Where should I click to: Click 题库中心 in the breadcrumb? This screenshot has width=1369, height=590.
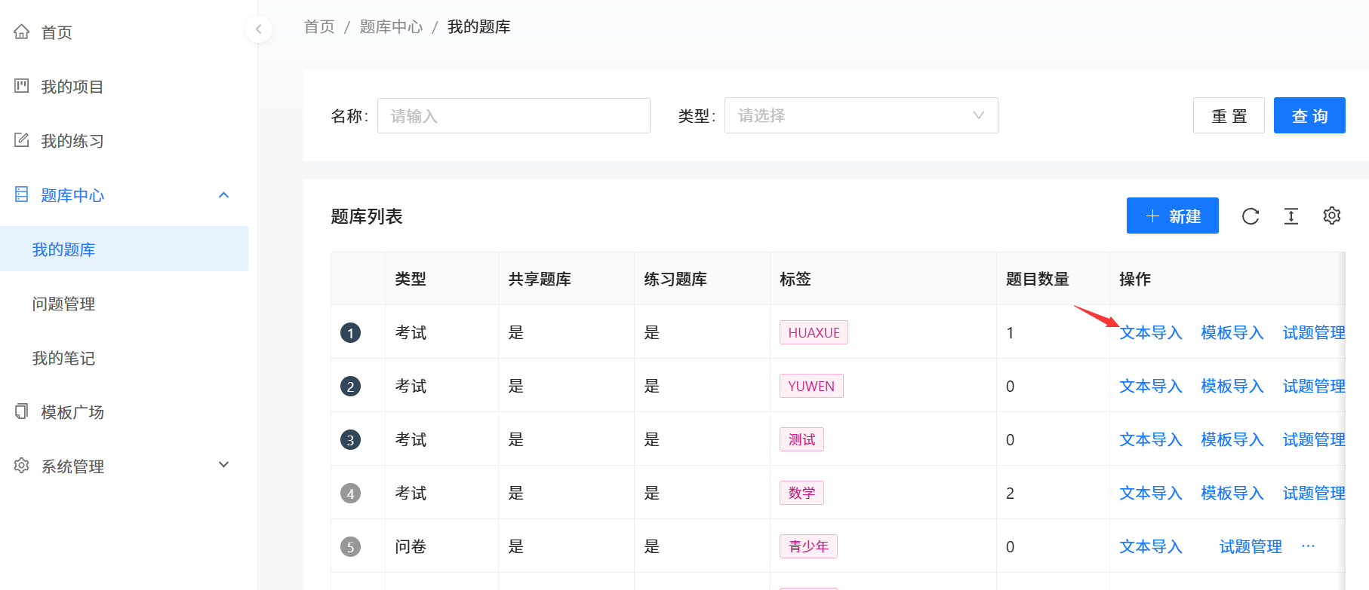click(391, 27)
